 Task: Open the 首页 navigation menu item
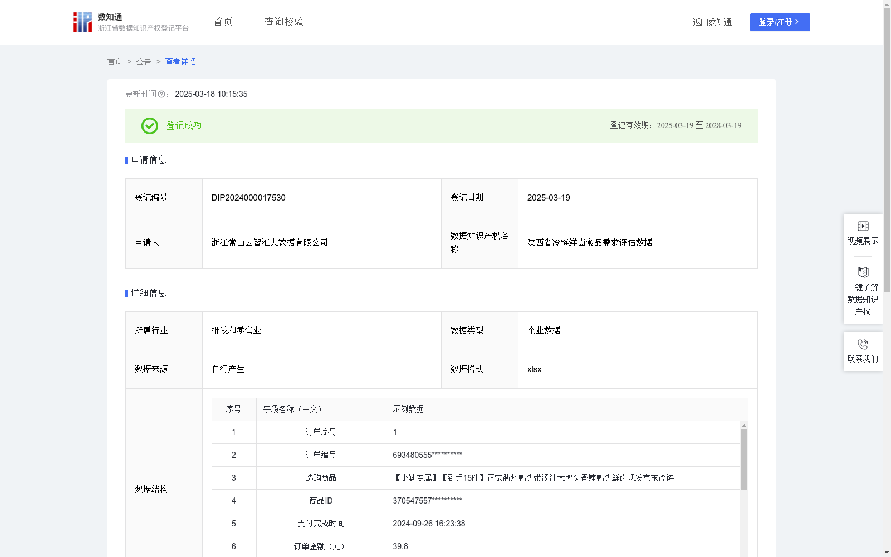tap(223, 22)
